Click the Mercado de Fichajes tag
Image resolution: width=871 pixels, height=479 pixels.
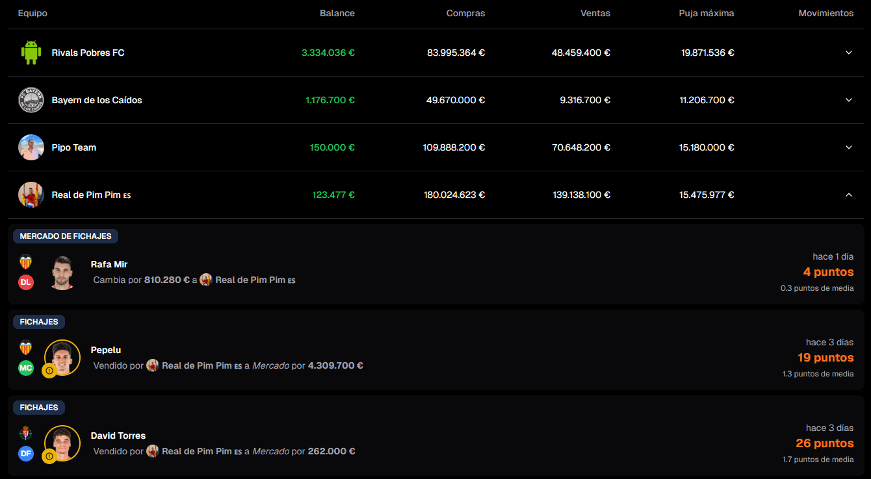tap(66, 236)
